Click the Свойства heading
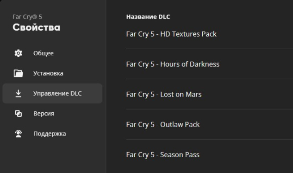The width and height of the screenshot is (293, 173). (37, 27)
